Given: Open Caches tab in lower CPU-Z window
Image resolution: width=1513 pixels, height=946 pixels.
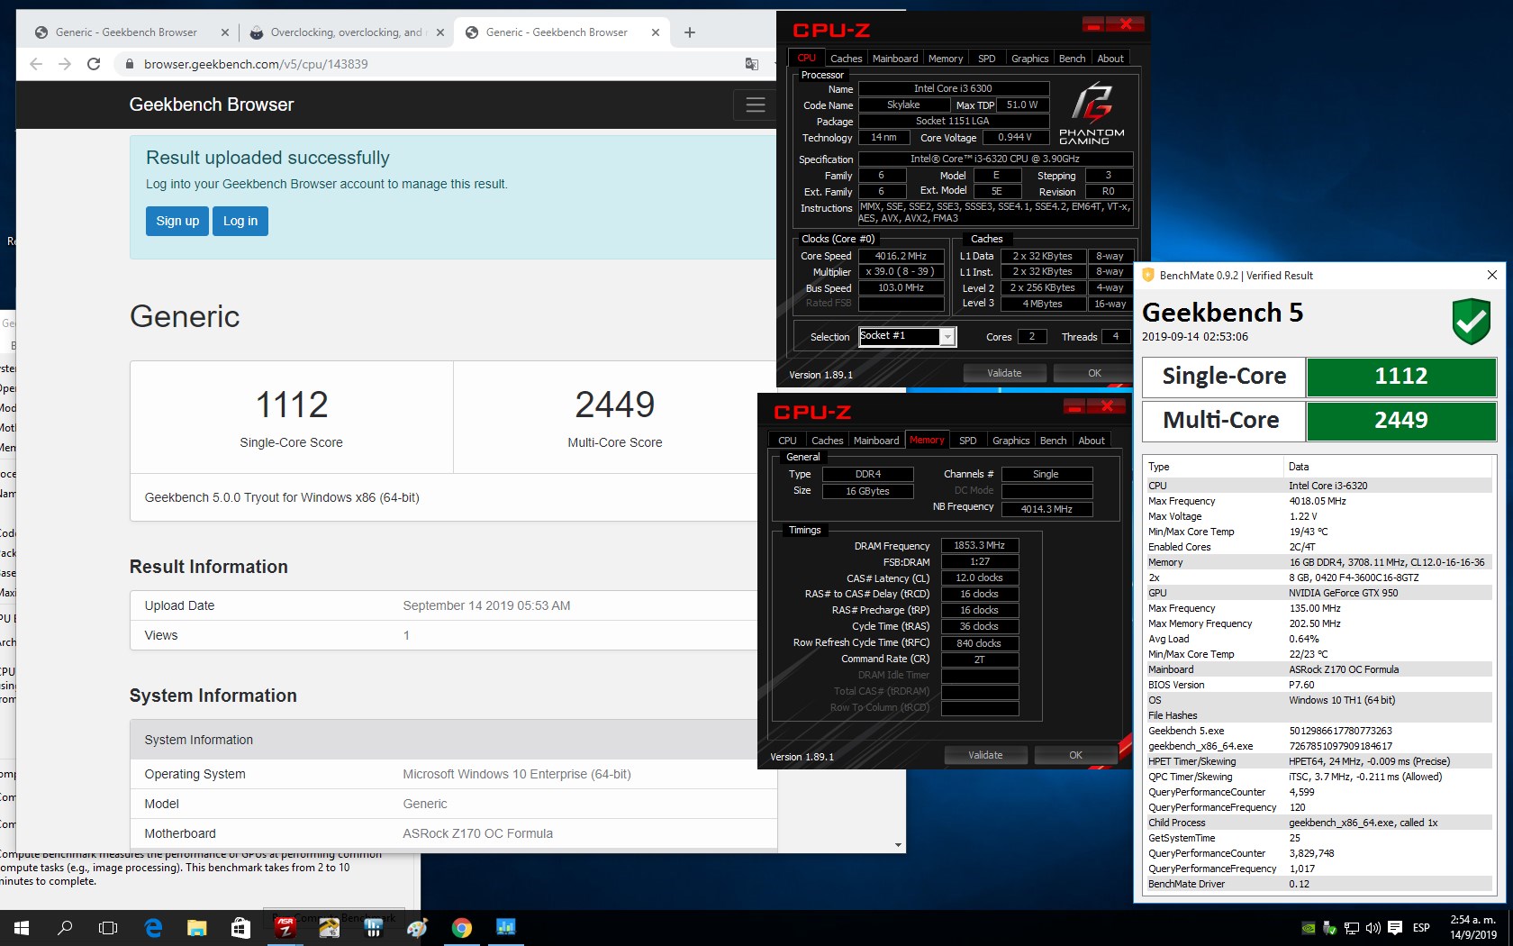Looking at the screenshot, I should tap(827, 441).
